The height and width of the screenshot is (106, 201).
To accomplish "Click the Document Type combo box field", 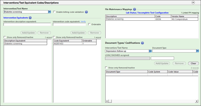I will pyautogui.click(x=174, y=51).
